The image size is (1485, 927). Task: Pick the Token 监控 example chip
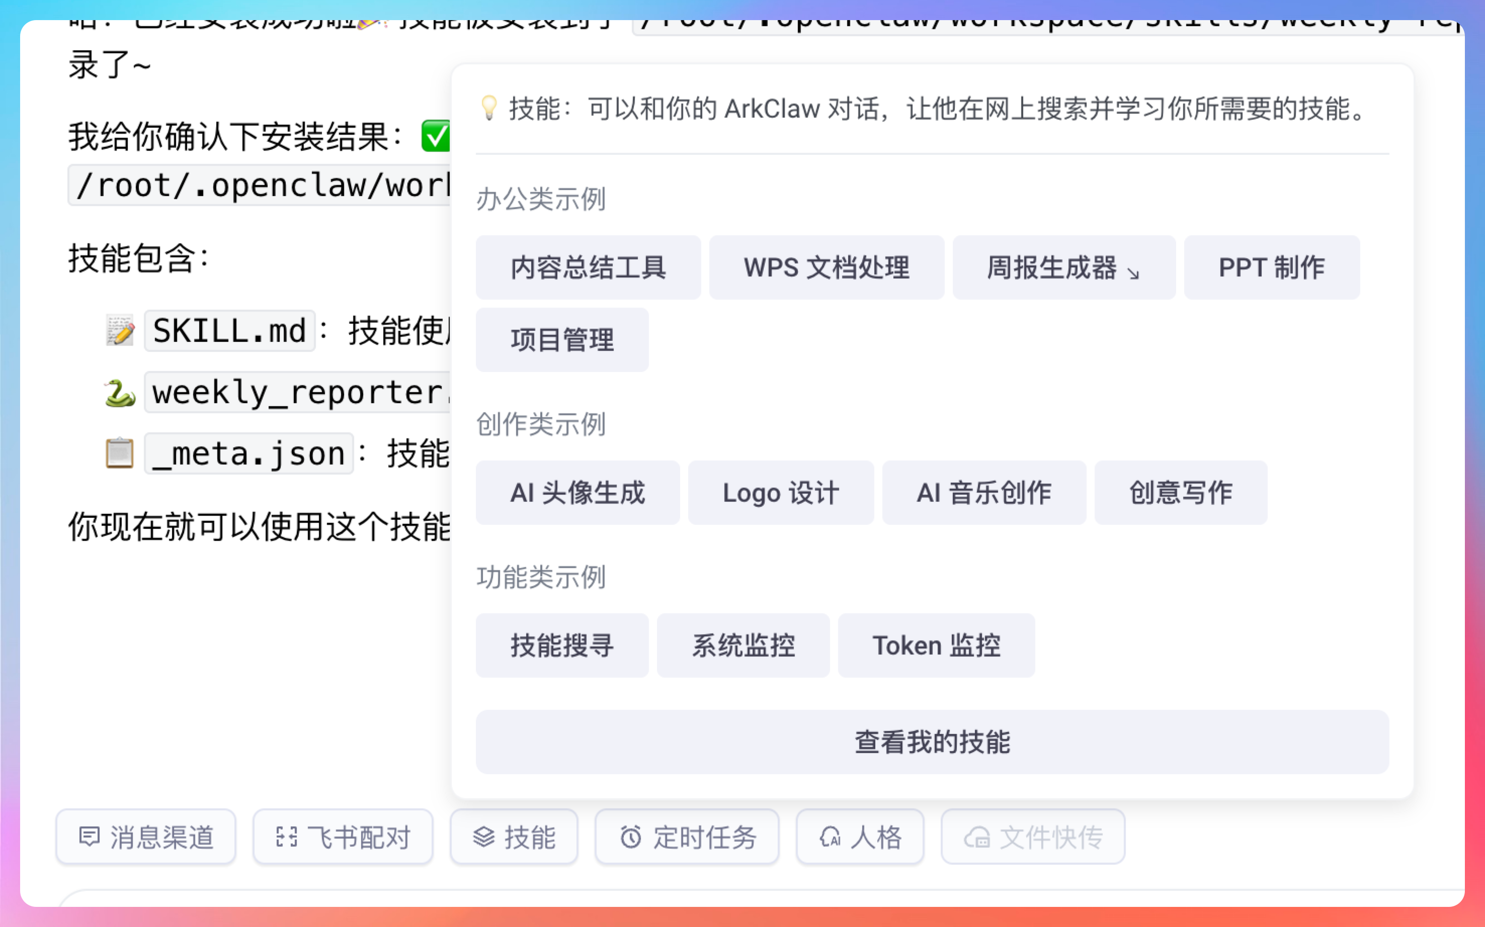click(x=936, y=645)
